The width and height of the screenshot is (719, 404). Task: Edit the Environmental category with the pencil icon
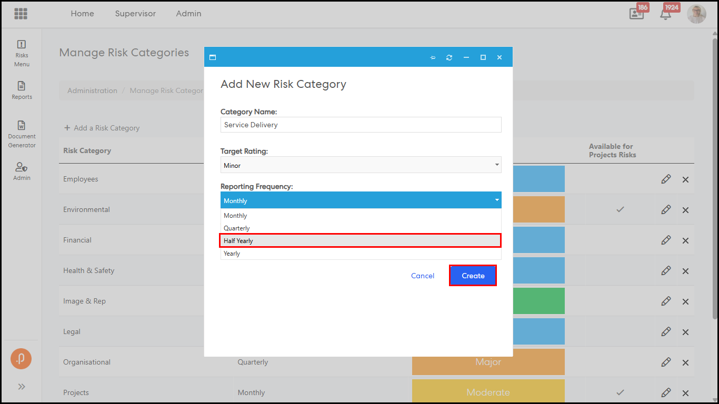tap(666, 210)
